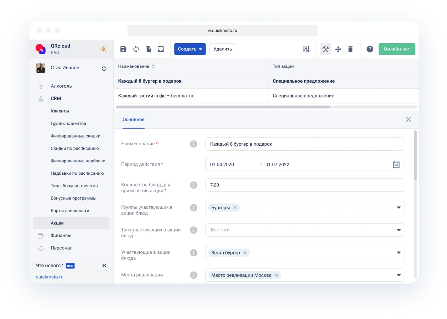Switch to the Основное tab

tap(134, 119)
